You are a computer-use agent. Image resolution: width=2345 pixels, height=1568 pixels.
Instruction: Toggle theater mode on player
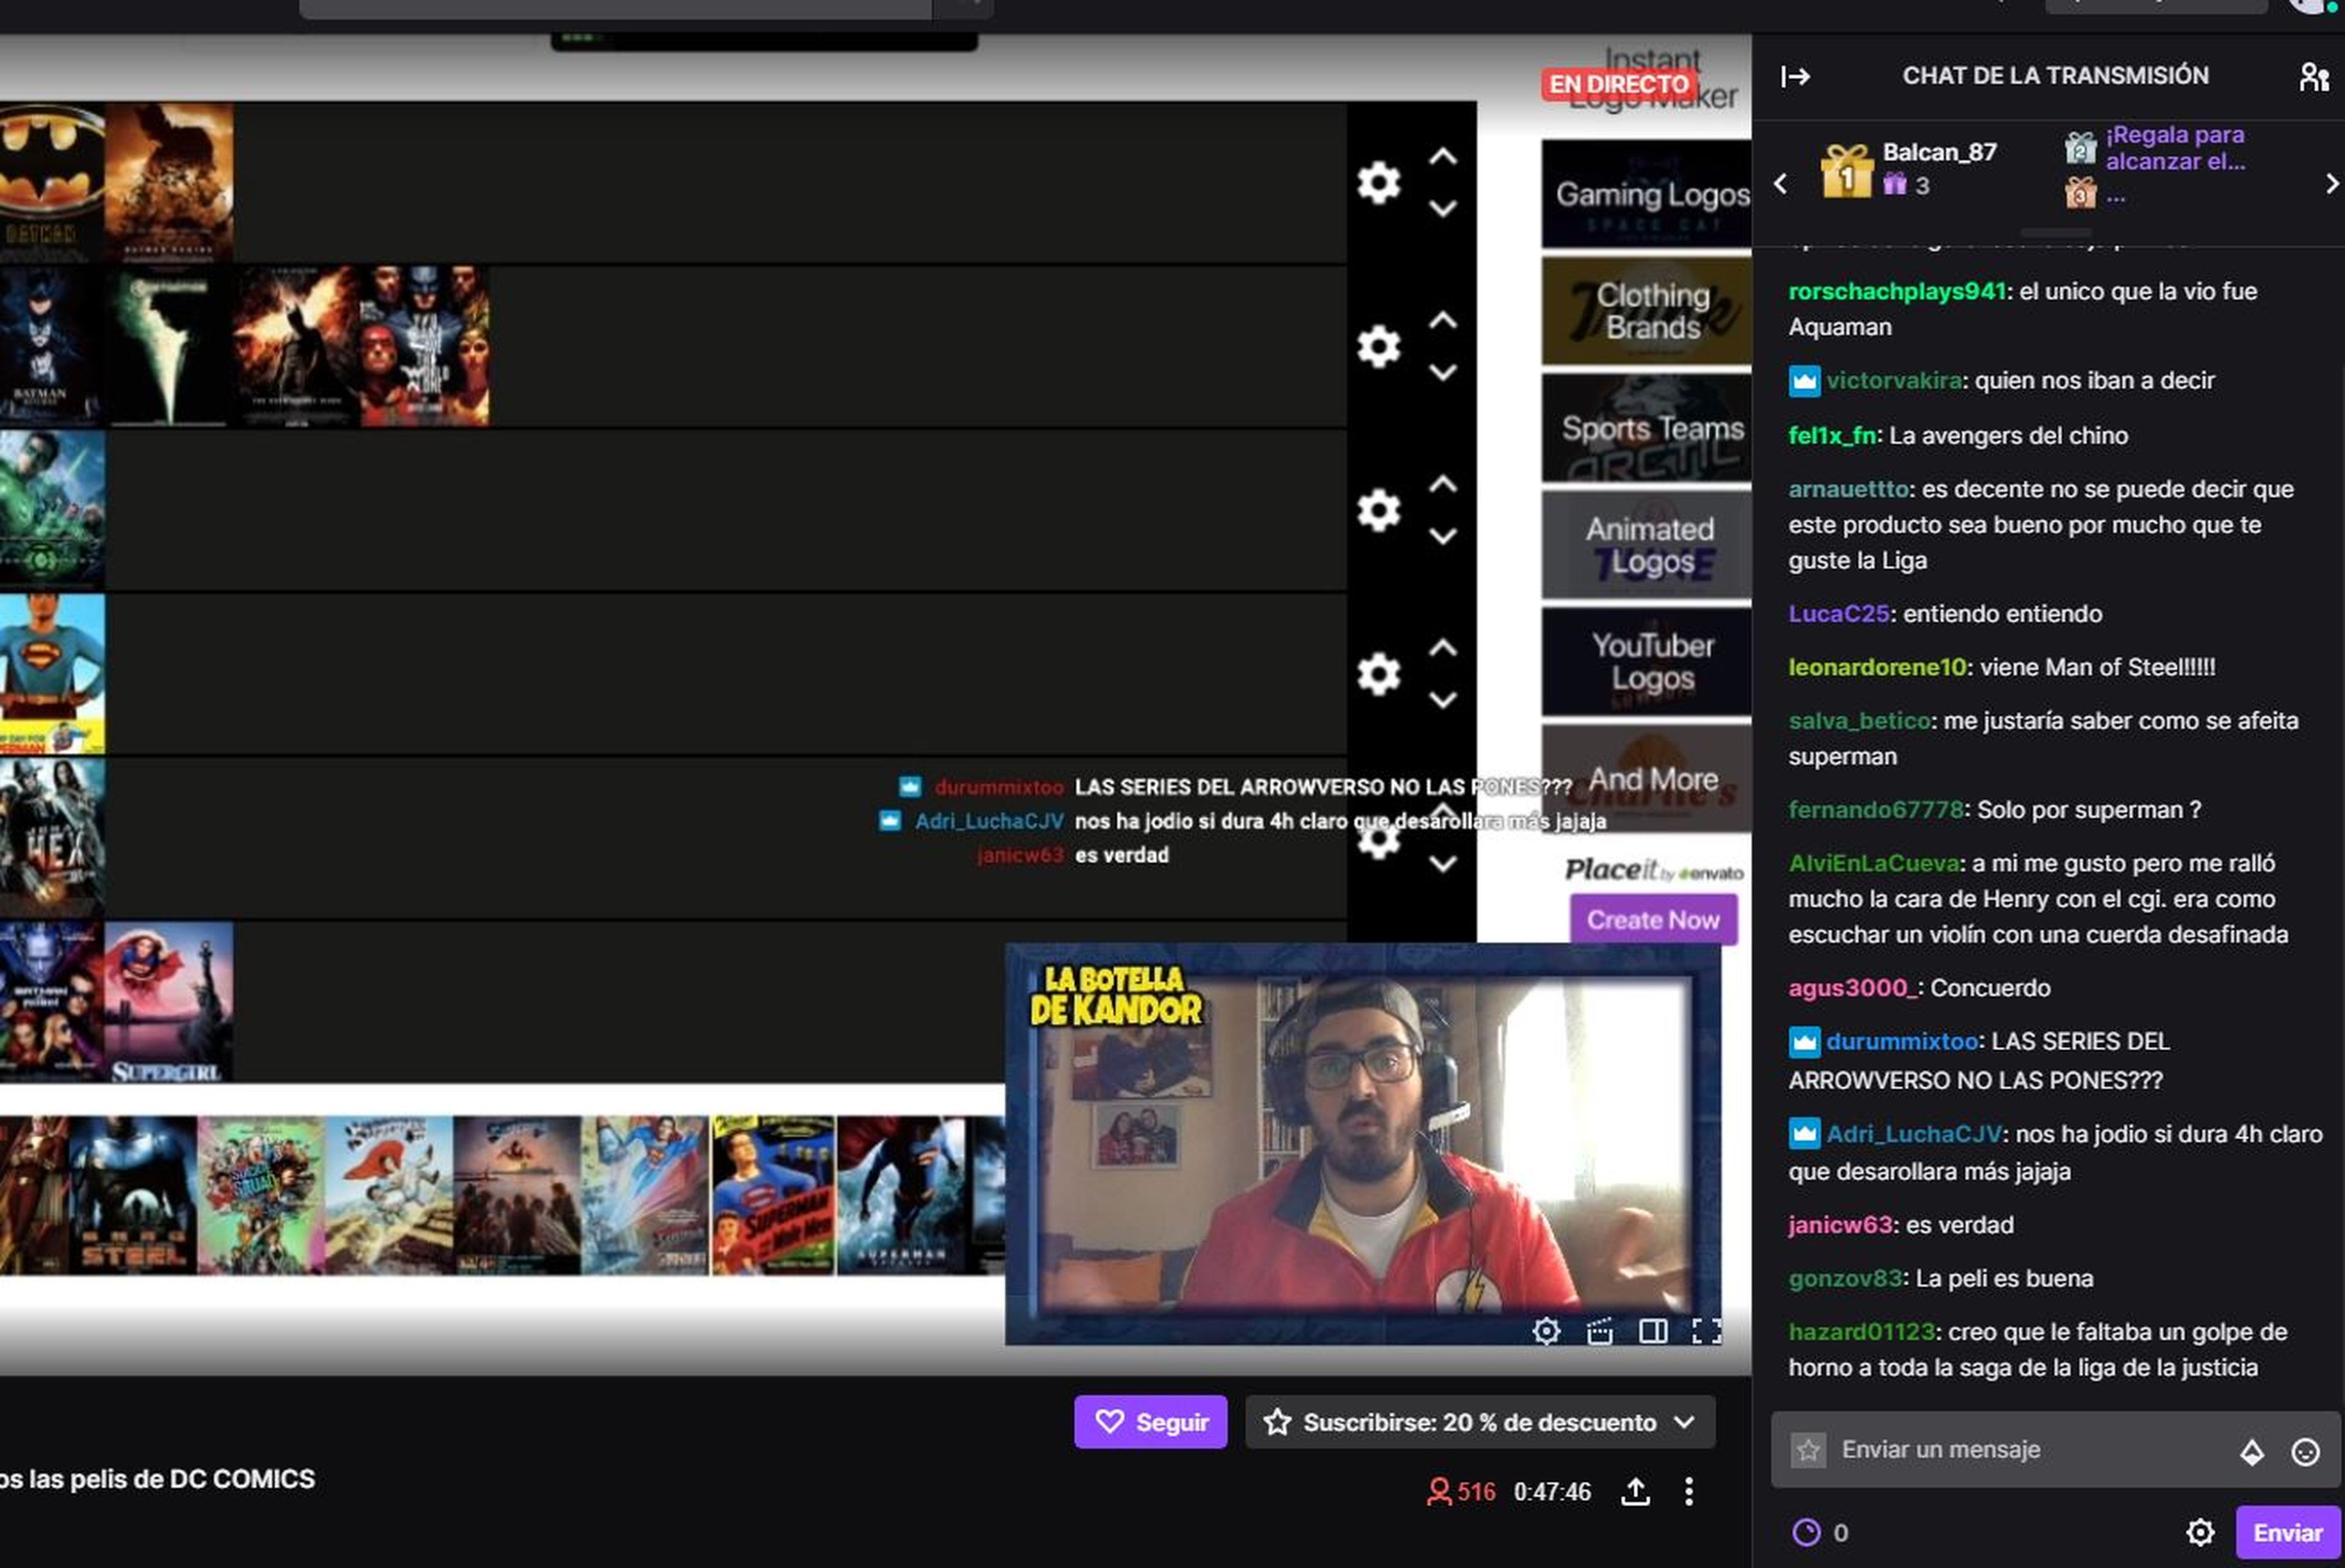(x=1652, y=1331)
